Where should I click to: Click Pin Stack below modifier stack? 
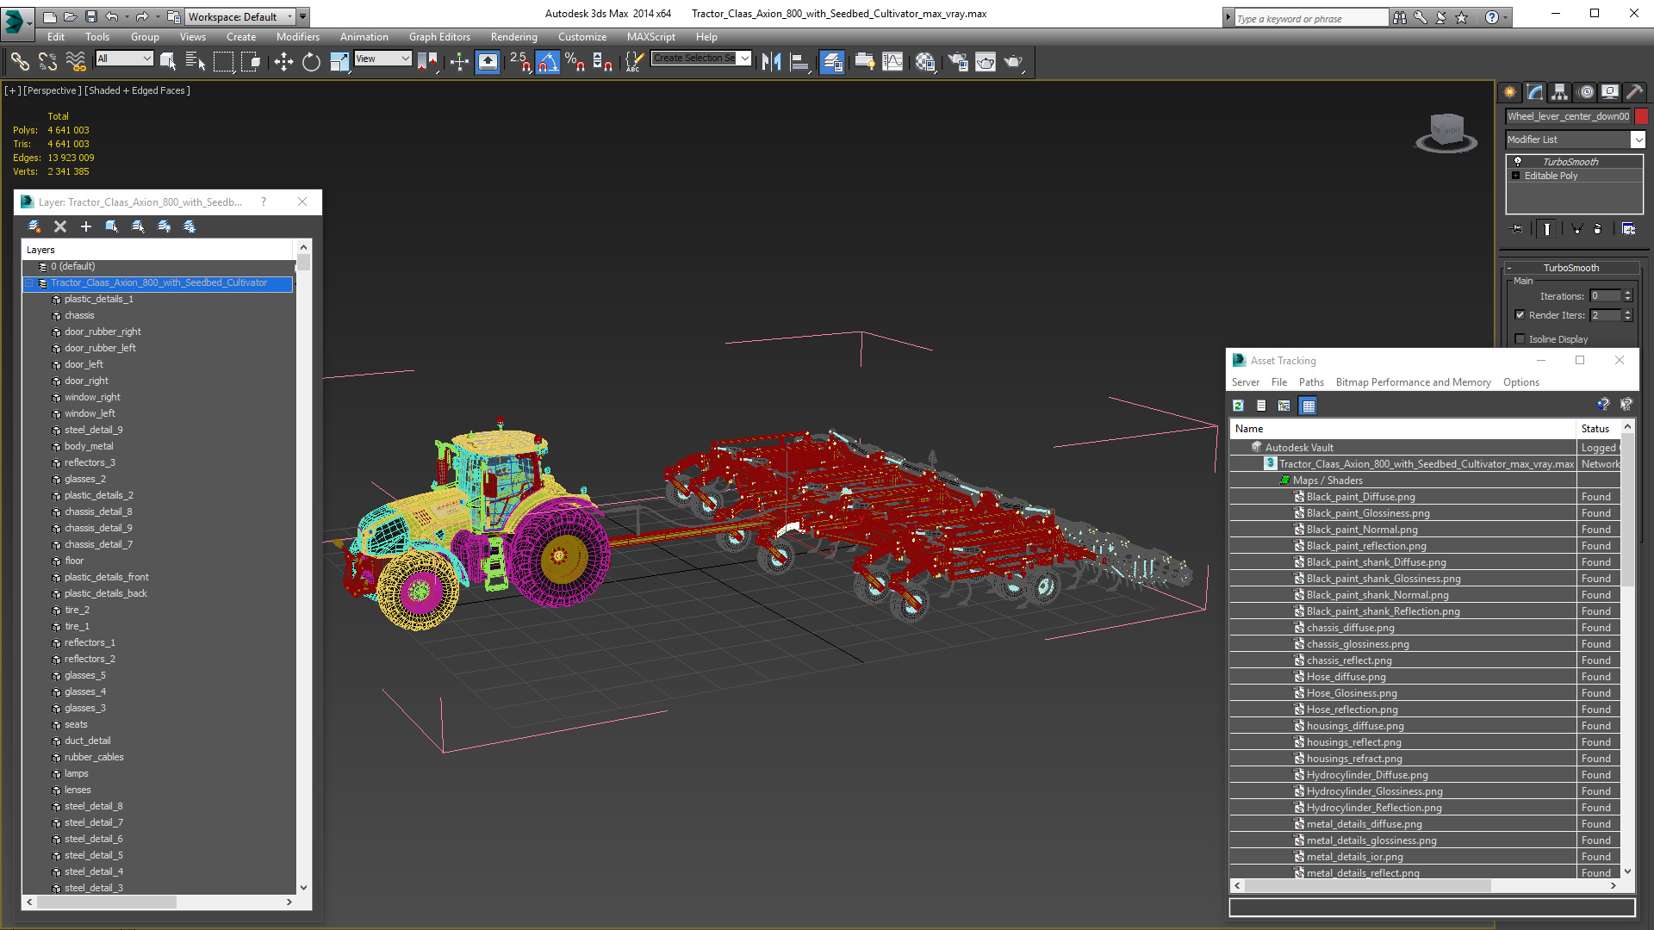1518,228
